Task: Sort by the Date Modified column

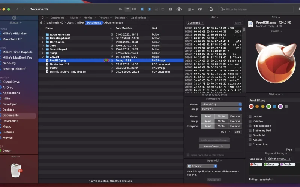Action: 124,28
